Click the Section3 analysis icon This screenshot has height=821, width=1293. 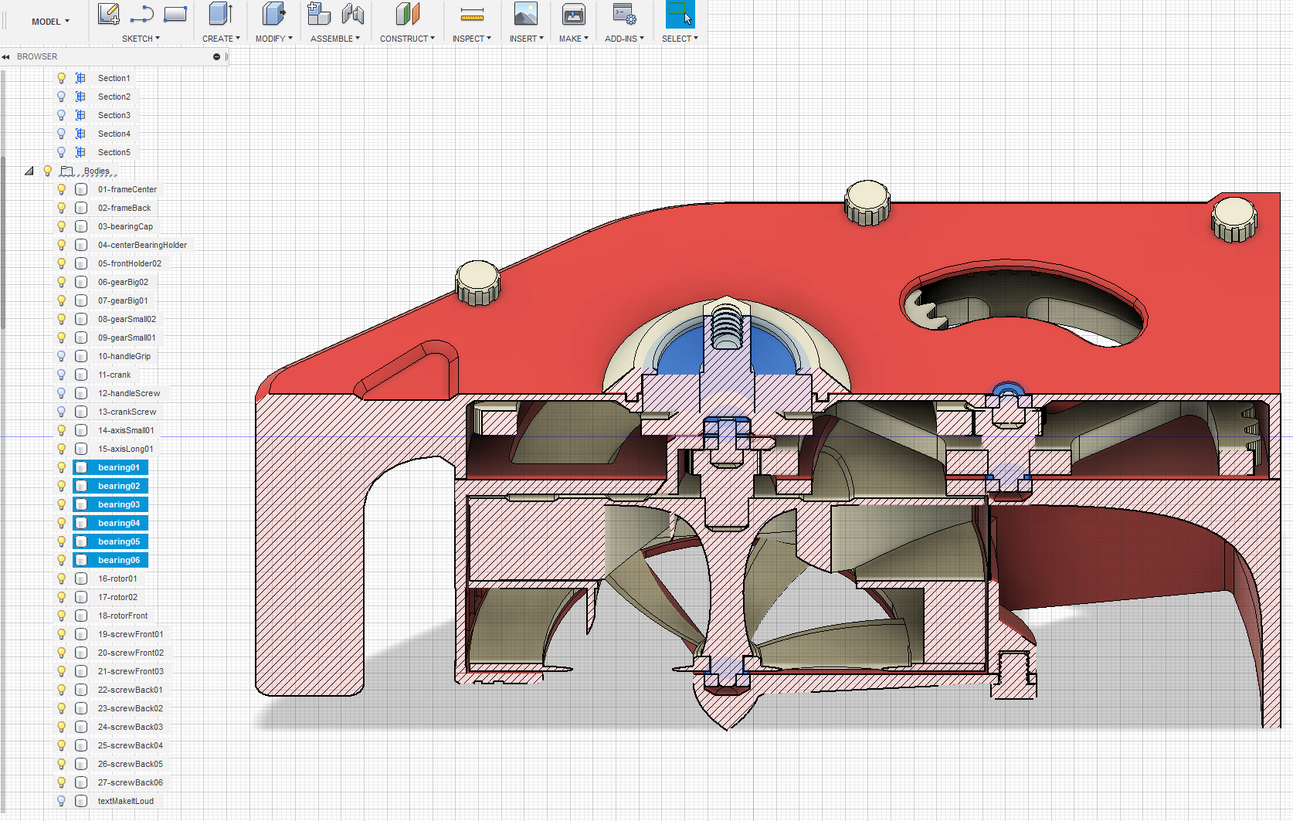point(80,115)
